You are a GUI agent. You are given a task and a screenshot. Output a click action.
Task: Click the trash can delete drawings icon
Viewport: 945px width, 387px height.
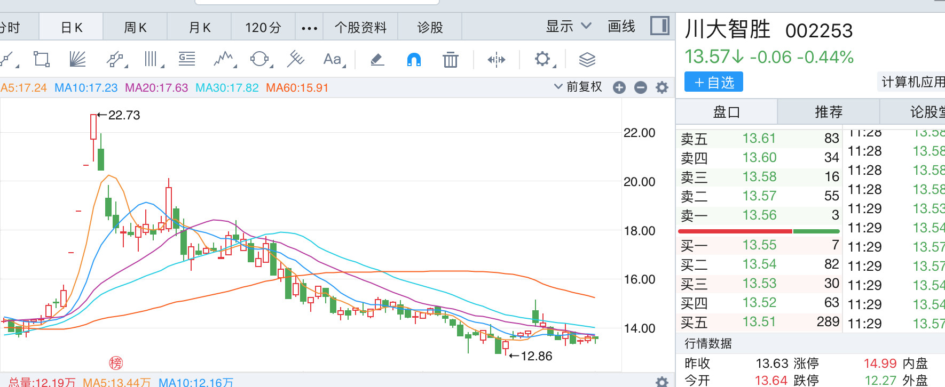pos(450,60)
